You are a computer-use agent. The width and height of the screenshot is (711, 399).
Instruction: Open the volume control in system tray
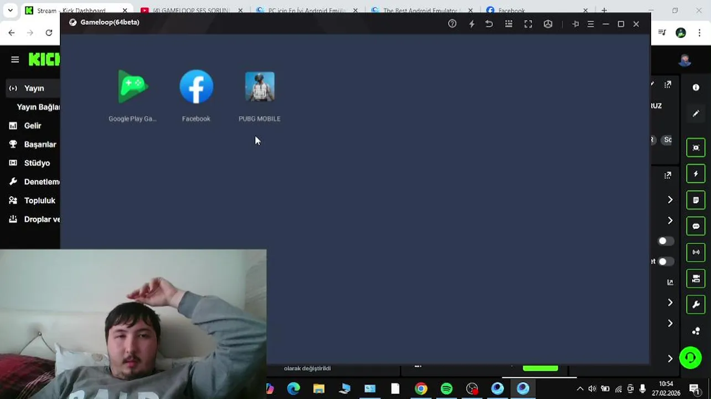click(592, 389)
